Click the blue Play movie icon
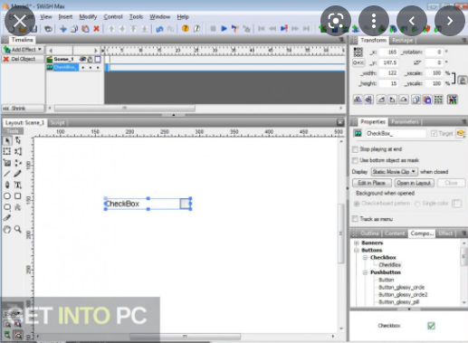 pos(224,29)
